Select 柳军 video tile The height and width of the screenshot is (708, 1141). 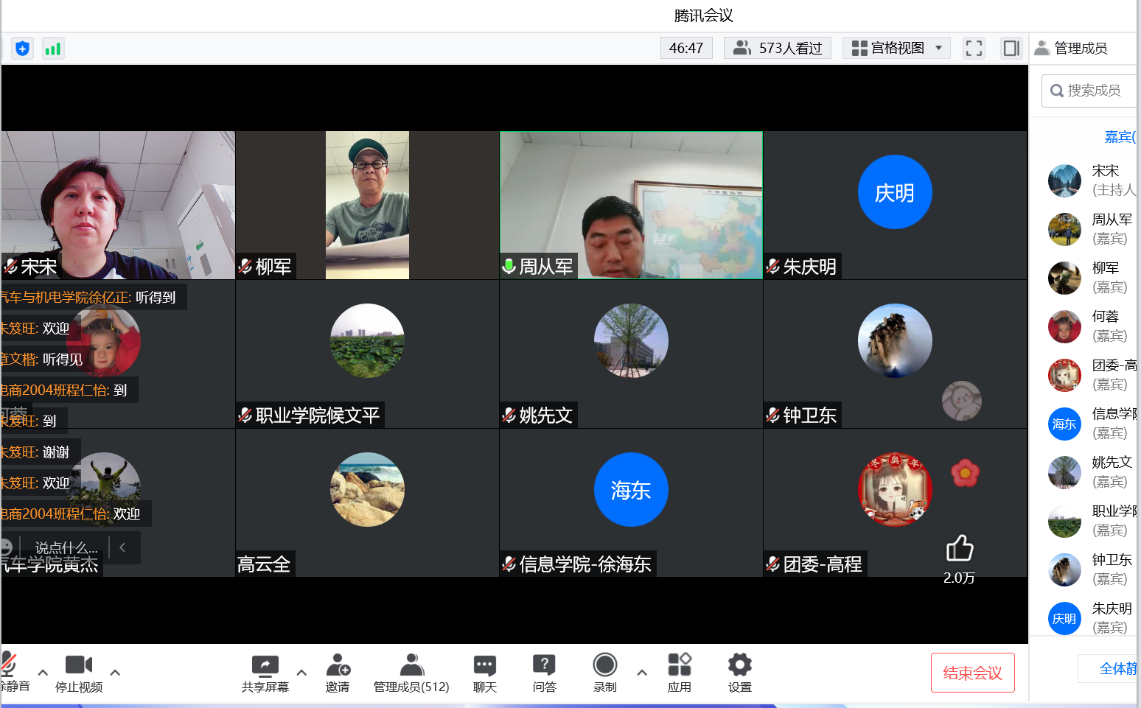point(367,205)
